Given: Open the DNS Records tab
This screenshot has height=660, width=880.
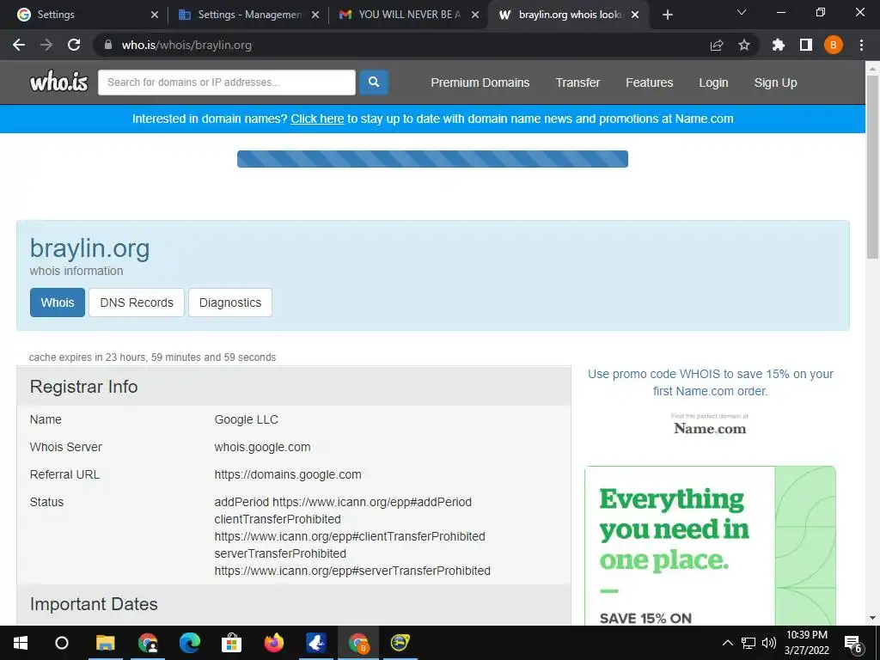Looking at the screenshot, I should pos(137,302).
